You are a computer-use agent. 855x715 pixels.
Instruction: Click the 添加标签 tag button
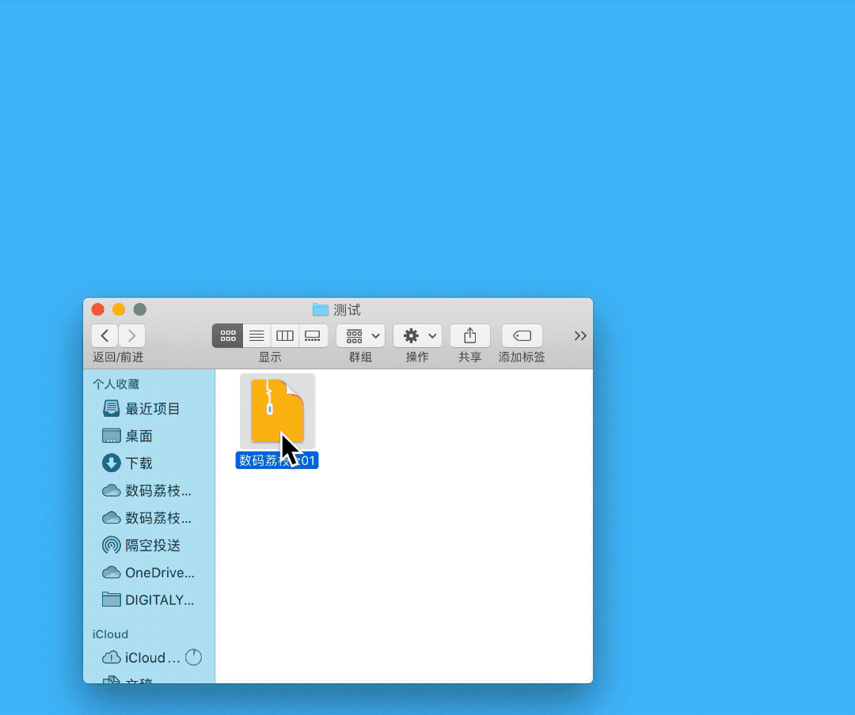(522, 335)
